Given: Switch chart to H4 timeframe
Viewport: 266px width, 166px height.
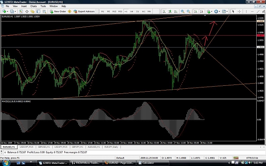Looking at the screenshot, I should 132,11.
